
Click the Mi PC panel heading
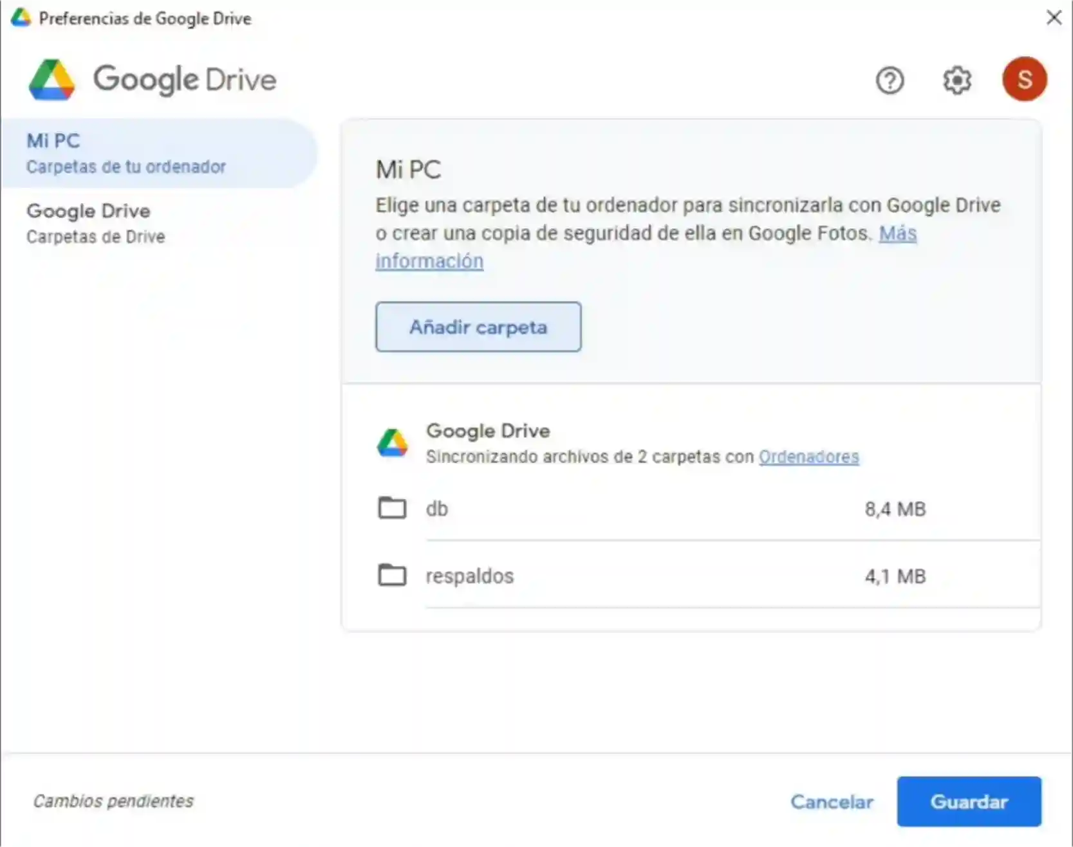pos(408,170)
